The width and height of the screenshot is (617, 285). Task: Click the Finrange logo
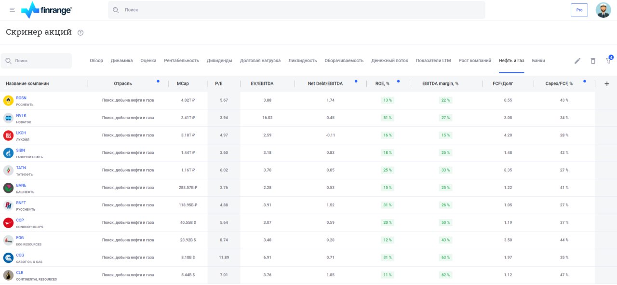click(x=46, y=10)
